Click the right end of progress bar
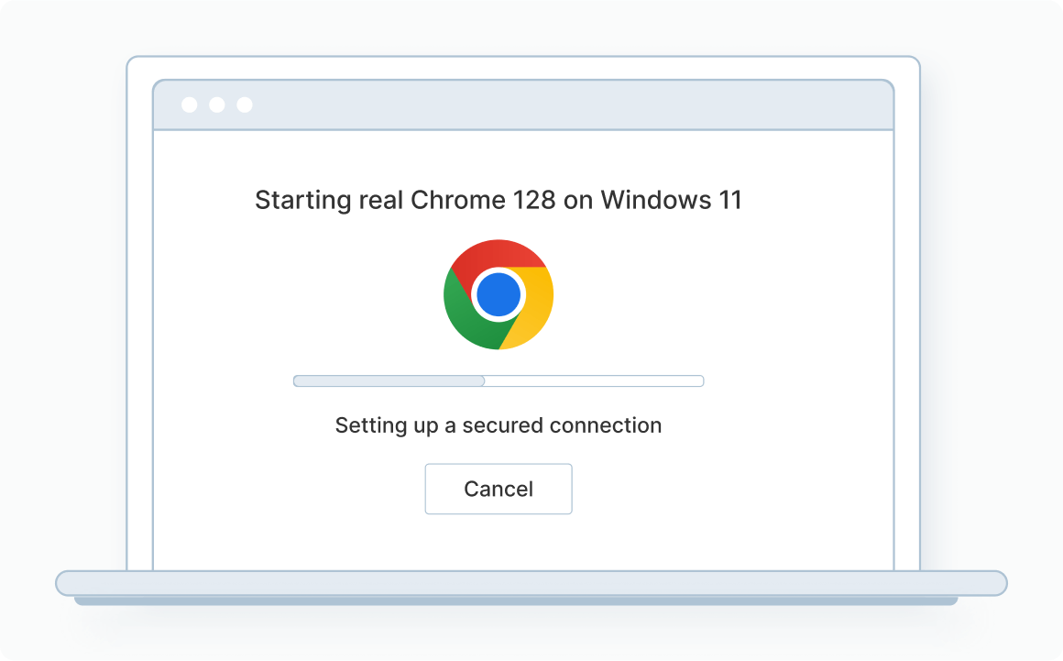This screenshot has height=661, width=1063. pyautogui.click(x=699, y=380)
